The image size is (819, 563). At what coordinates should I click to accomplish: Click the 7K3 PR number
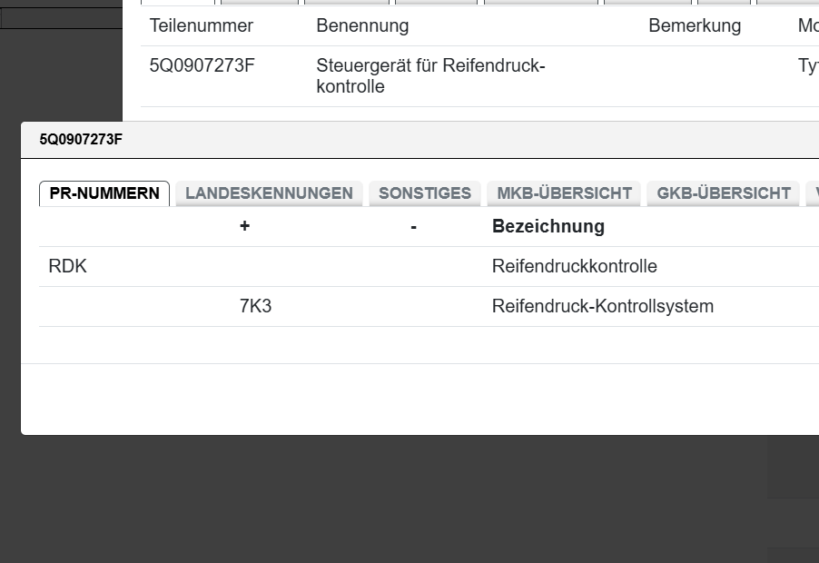point(255,306)
